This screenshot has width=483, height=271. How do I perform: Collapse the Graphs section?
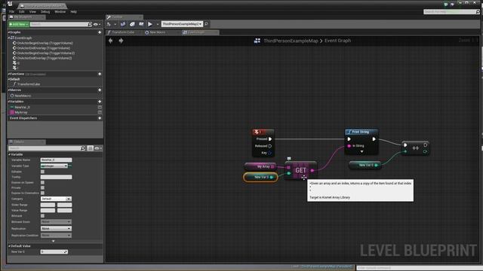point(9,32)
